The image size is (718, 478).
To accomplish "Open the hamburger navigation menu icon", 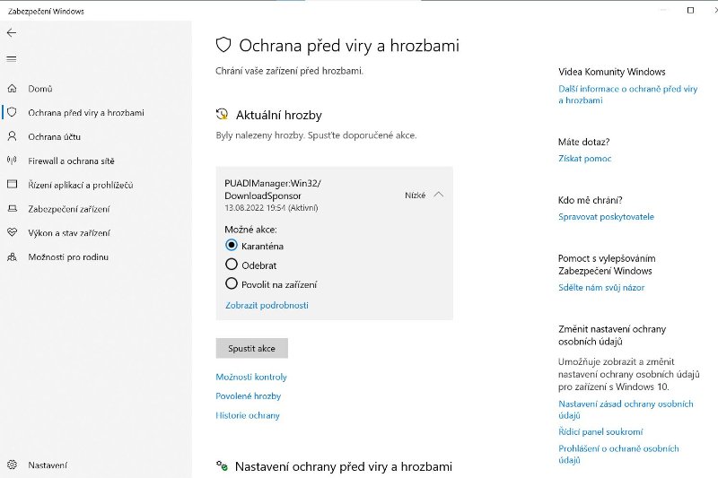I will tap(12, 59).
